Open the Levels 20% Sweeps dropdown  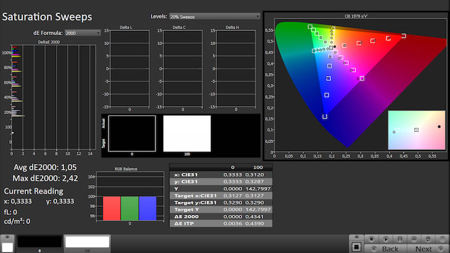click(213, 16)
